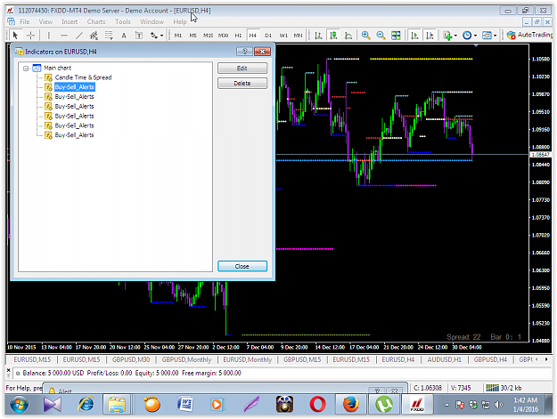
Task: Open the Tools menu
Action: pos(123,21)
